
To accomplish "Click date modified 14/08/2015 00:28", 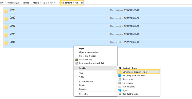I will (131, 10).
